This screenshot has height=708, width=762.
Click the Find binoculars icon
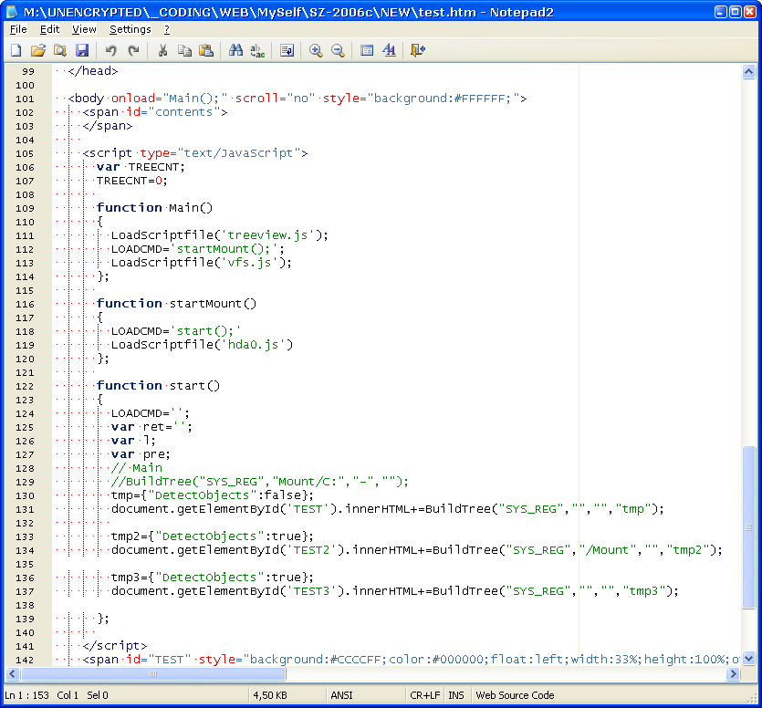click(235, 50)
